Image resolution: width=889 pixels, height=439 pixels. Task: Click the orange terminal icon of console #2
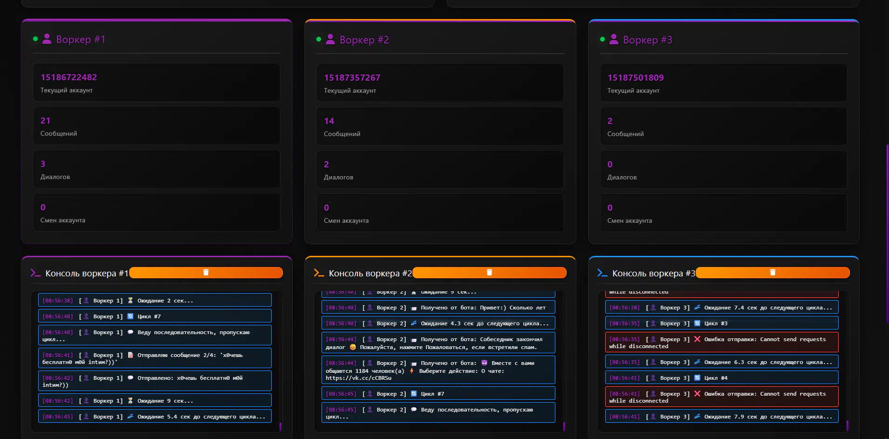coord(319,273)
